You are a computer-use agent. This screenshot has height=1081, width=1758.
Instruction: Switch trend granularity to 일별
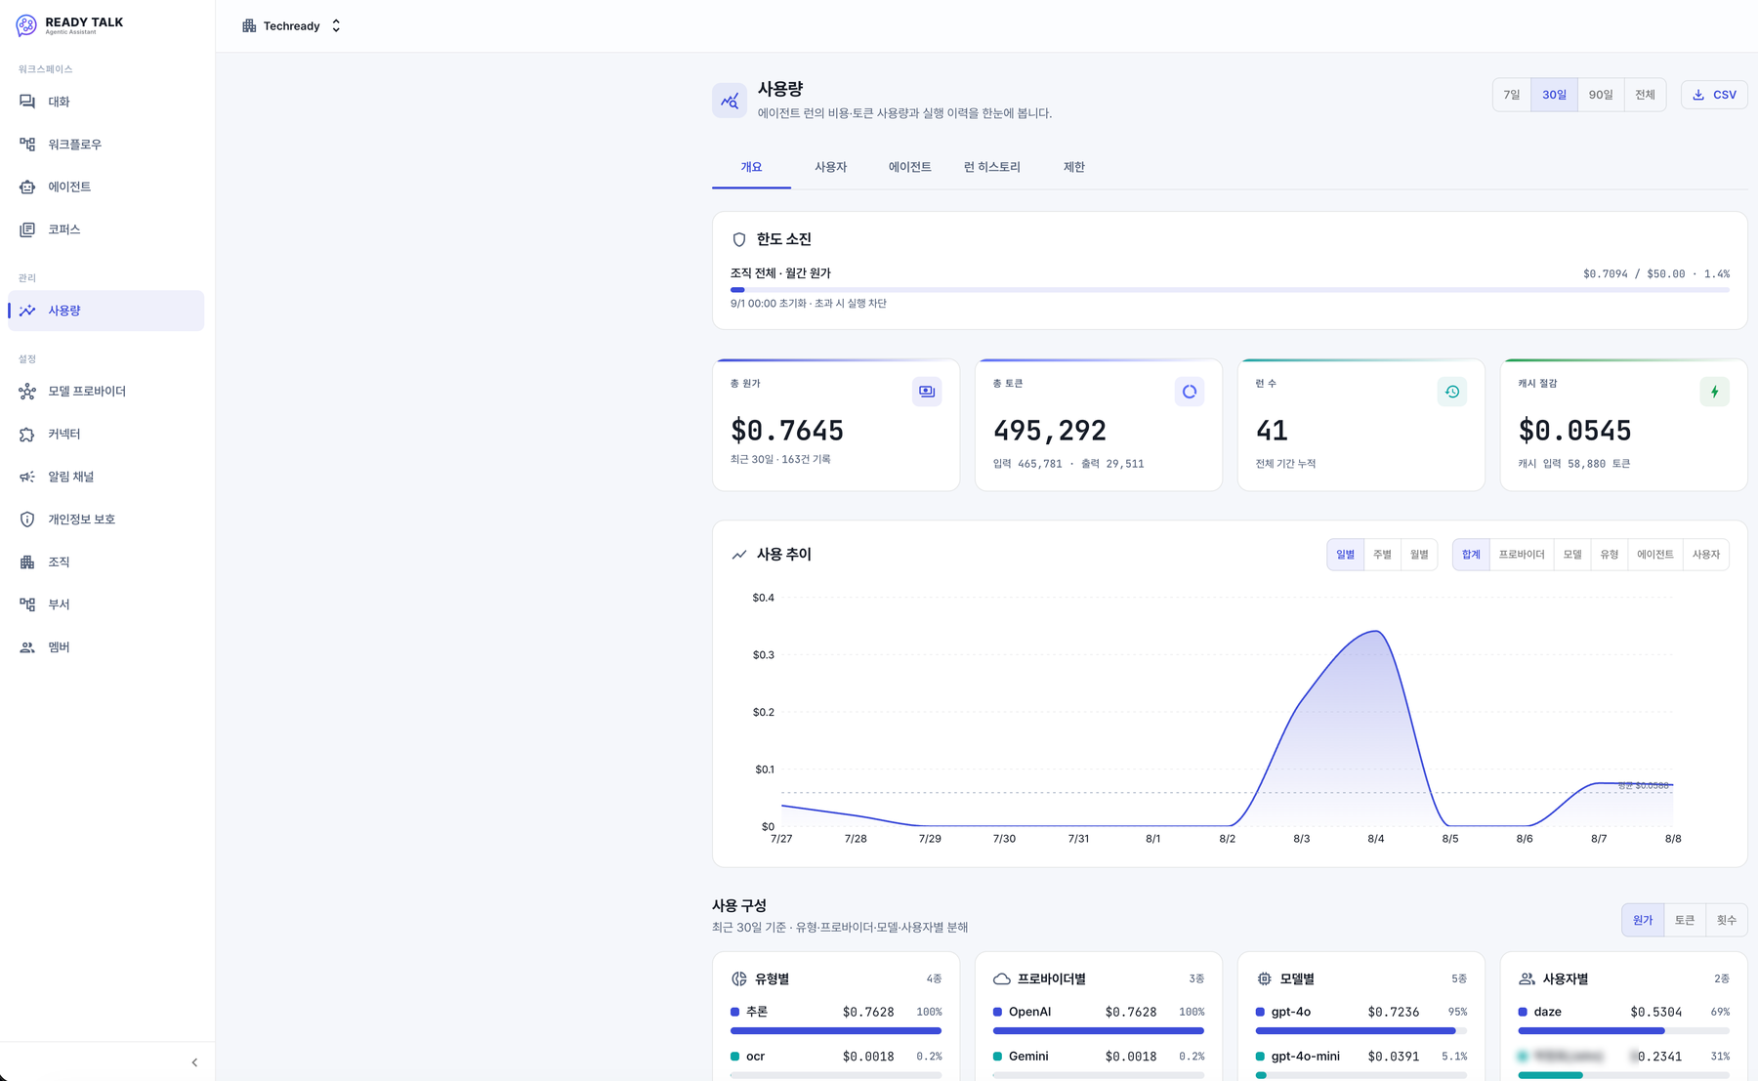click(x=1346, y=555)
